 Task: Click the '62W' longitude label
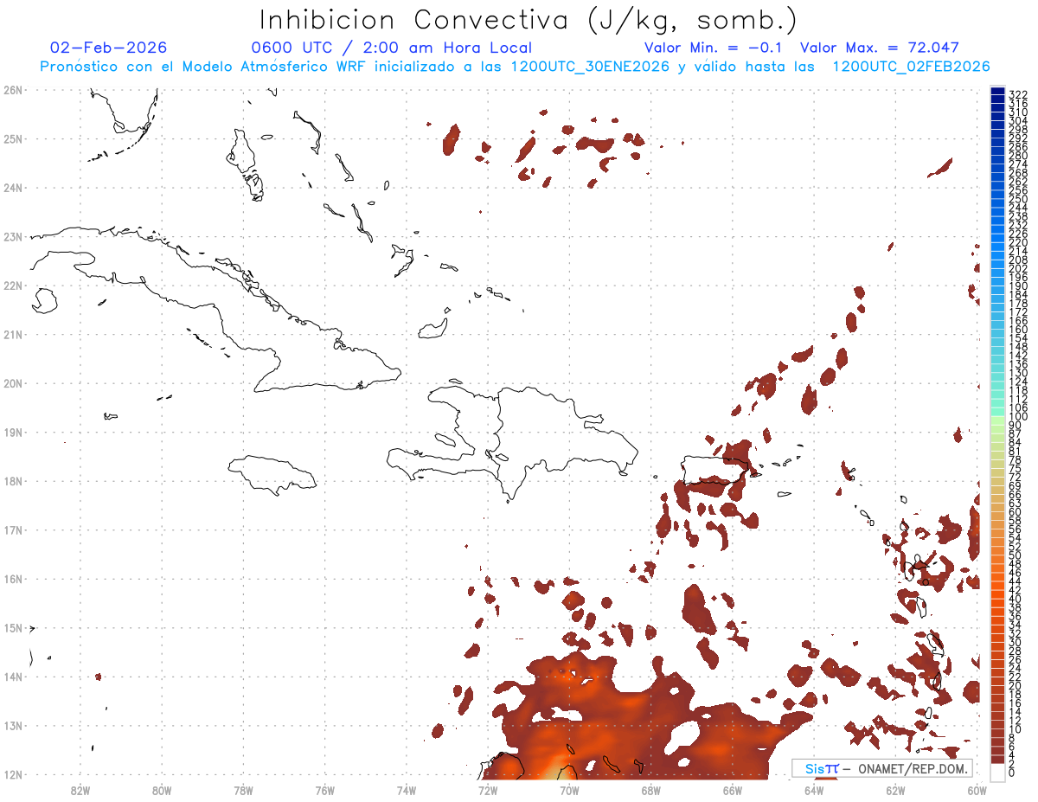(895, 789)
